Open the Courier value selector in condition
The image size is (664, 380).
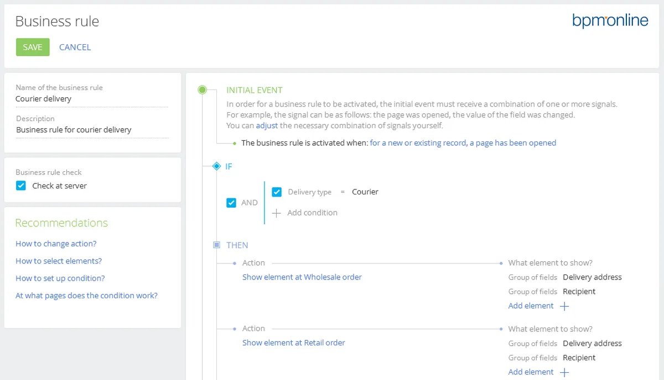click(x=365, y=192)
